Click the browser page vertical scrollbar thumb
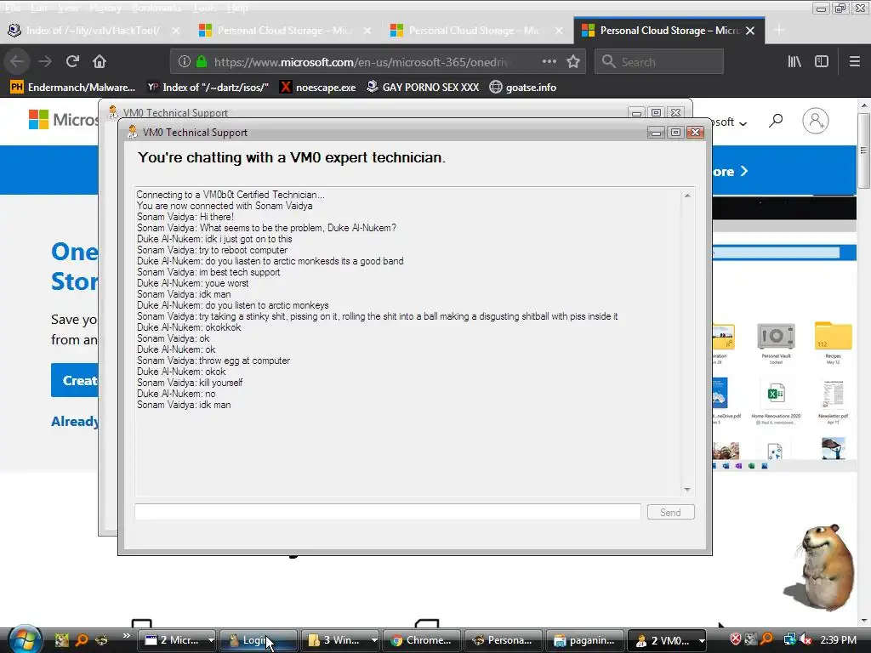The height and width of the screenshot is (653, 871). [x=864, y=150]
